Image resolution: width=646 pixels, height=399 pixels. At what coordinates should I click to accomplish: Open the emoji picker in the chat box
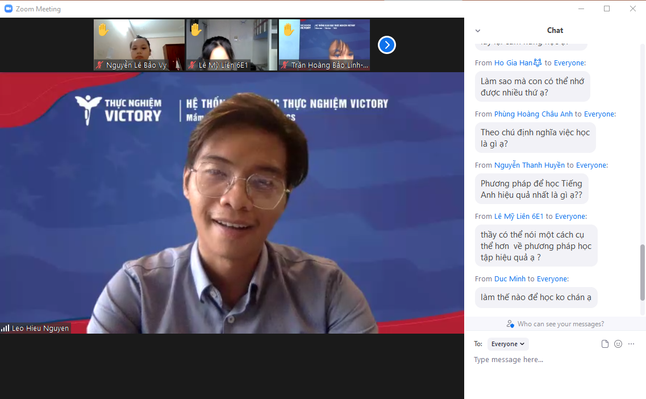[618, 344]
